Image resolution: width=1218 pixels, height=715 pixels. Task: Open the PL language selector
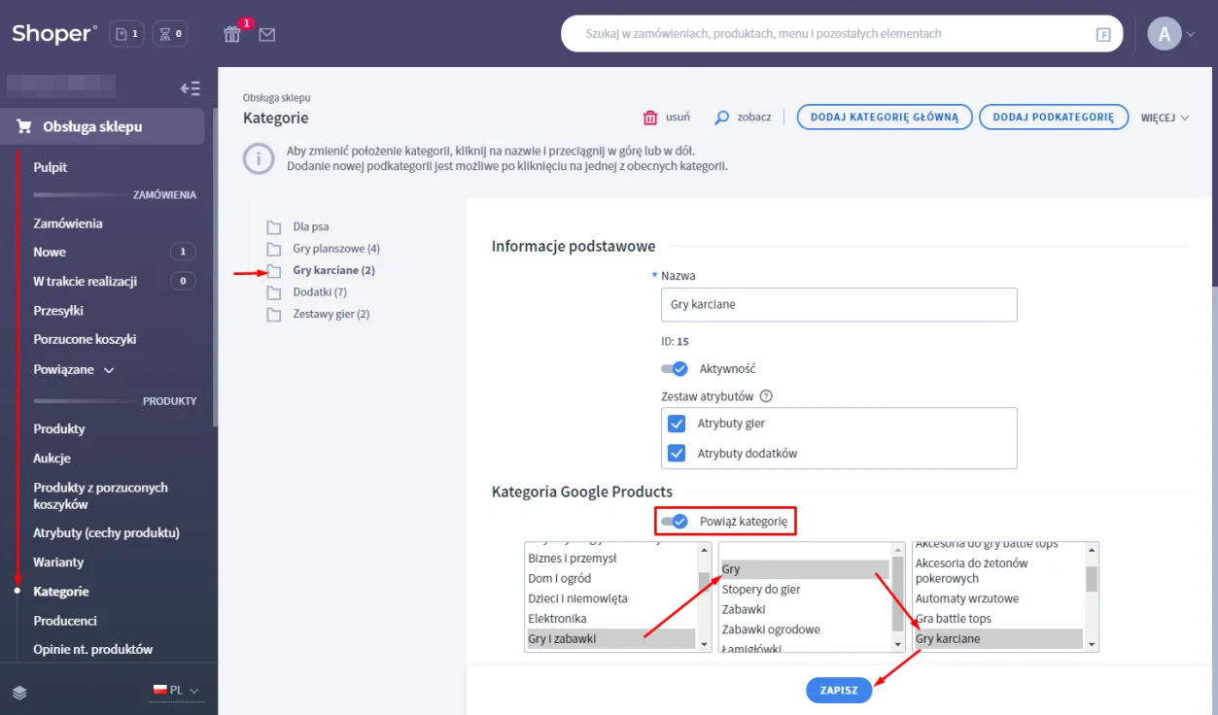pyautogui.click(x=175, y=691)
